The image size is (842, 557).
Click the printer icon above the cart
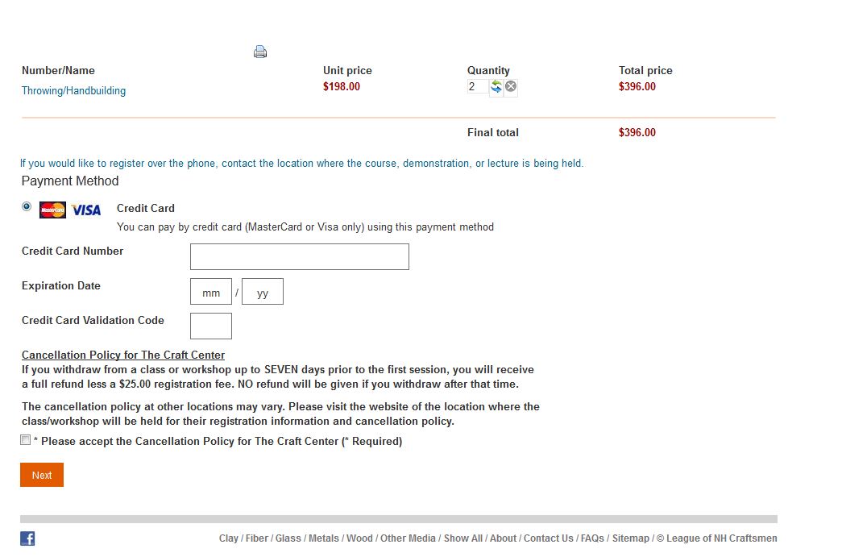point(260,52)
